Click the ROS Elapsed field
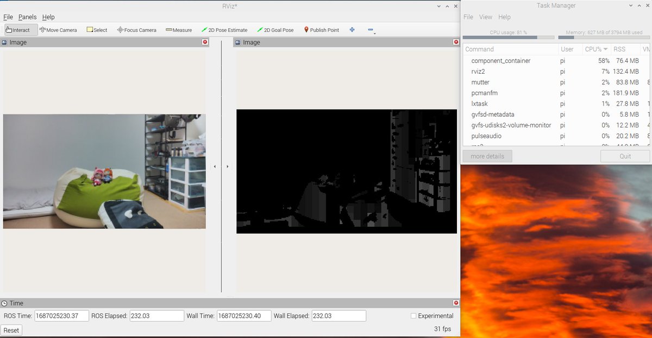Image resolution: width=652 pixels, height=338 pixels. pos(157,316)
